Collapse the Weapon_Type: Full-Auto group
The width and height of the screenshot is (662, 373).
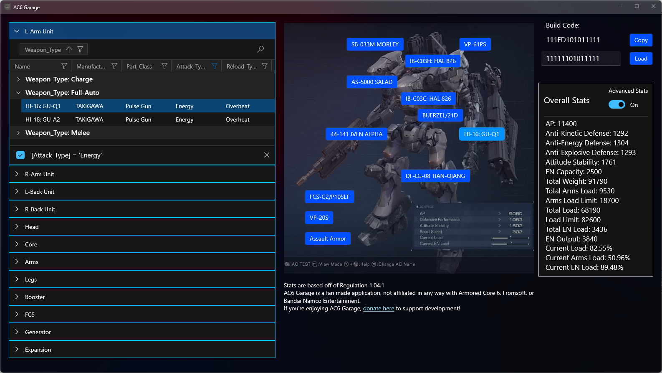pos(18,93)
